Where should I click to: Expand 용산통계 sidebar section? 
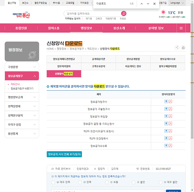coord(22,134)
